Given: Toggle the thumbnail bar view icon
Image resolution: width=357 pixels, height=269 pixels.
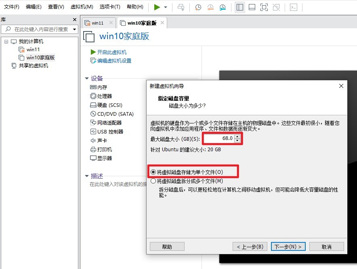Looking at the screenshot, I should (x=252, y=7).
